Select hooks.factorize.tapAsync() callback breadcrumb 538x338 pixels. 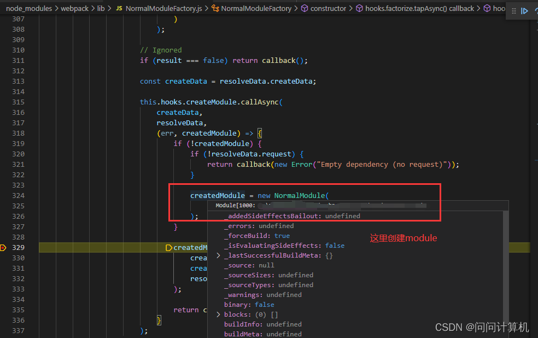(x=419, y=8)
